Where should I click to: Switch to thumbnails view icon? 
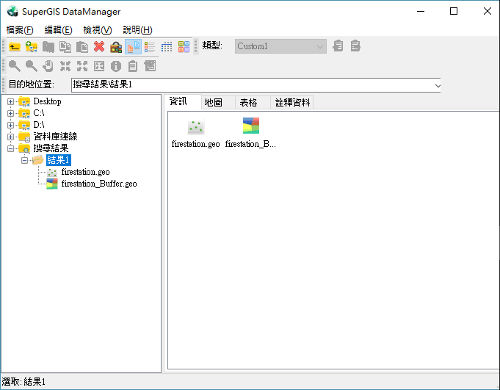pyautogui.click(x=184, y=47)
